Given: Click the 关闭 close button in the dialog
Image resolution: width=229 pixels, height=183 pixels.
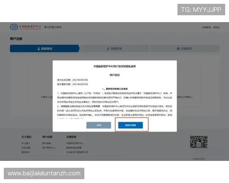Looking at the screenshot, I should (99, 125).
